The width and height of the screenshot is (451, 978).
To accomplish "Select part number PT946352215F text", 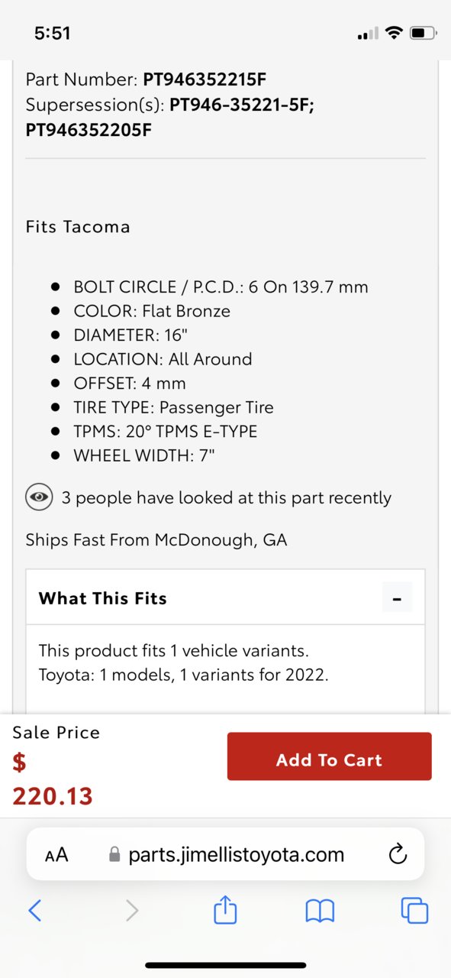I will pos(205,79).
